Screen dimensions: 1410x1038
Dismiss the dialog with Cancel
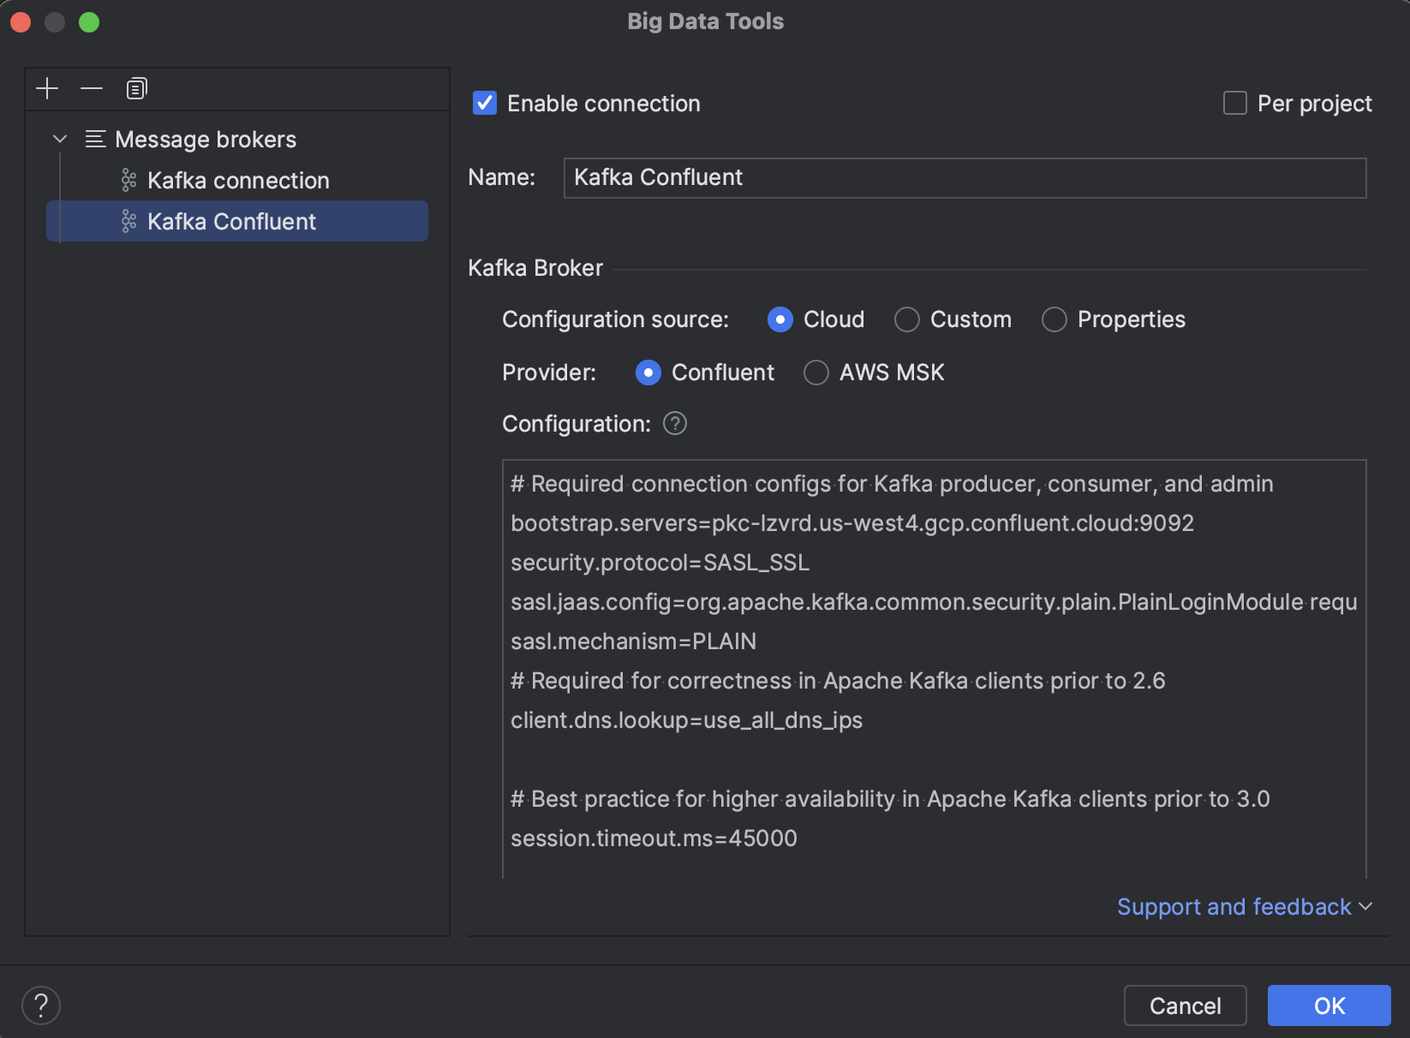point(1185,1005)
